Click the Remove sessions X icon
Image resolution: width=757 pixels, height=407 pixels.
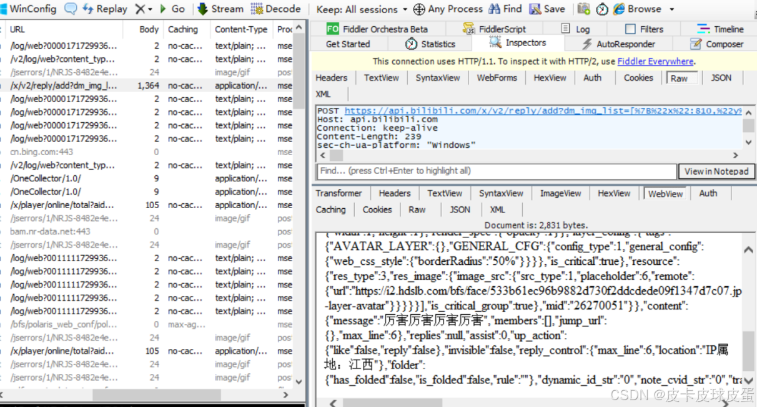[x=140, y=9]
